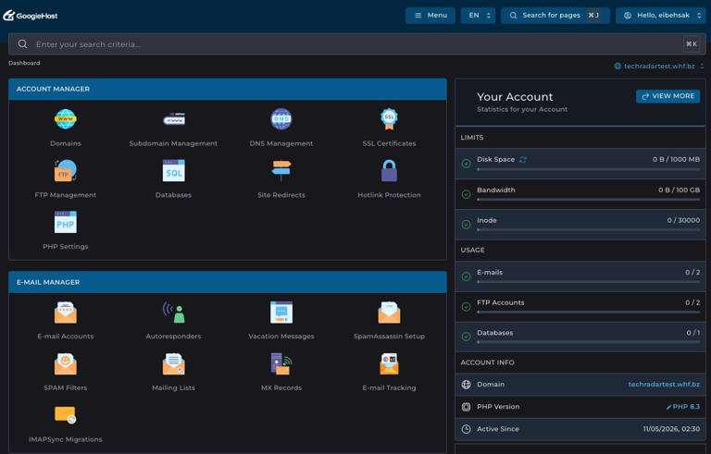
Task: Refresh Disk Space usage icon
Action: point(523,159)
